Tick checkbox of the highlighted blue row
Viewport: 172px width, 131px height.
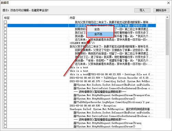[x=5, y=25]
